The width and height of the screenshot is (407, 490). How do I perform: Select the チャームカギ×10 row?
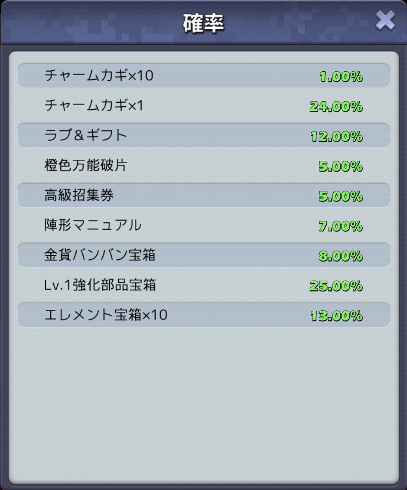coord(203,75)
